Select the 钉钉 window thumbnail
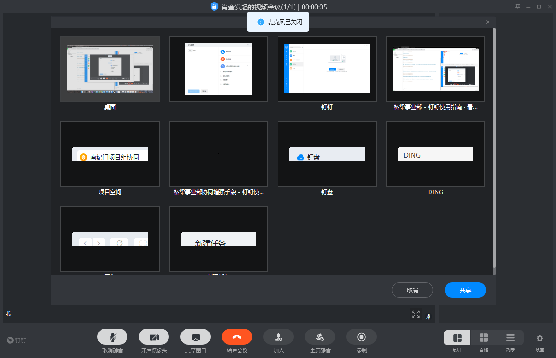The width and height of the screenshot is (556, 358). 327,69
